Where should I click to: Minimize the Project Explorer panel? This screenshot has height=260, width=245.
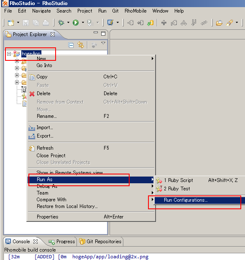(x=96, y=33)
